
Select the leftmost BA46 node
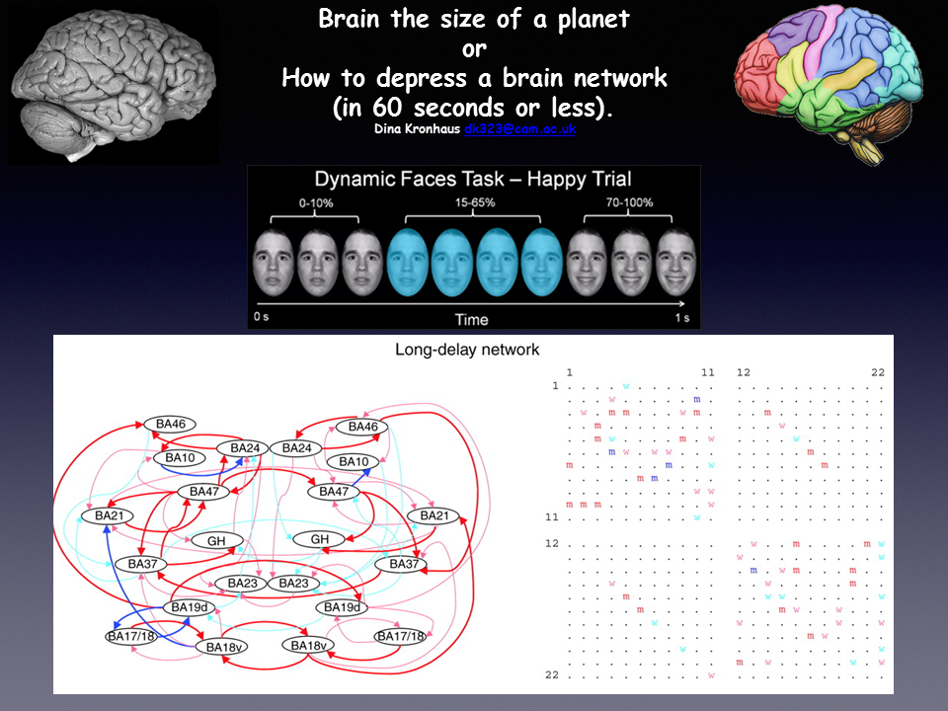[x=170, y=425]
